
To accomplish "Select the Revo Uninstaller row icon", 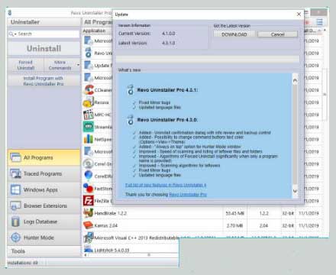I will (x=89, y=53).
